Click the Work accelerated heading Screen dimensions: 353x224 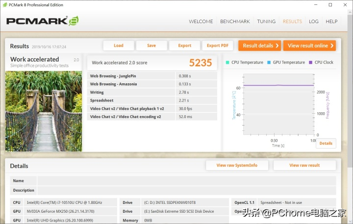click(x=35, y=59)
